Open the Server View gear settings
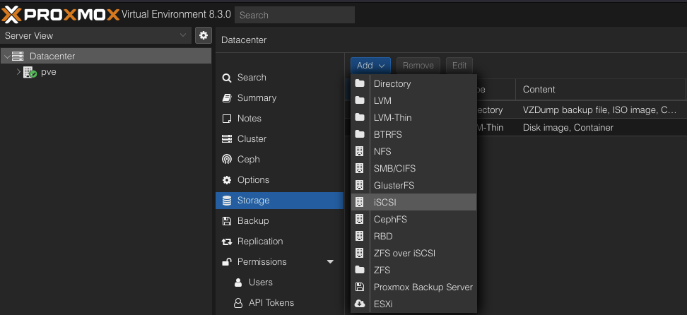The height and width of the screenshot is (315, 687). [204, 35]
